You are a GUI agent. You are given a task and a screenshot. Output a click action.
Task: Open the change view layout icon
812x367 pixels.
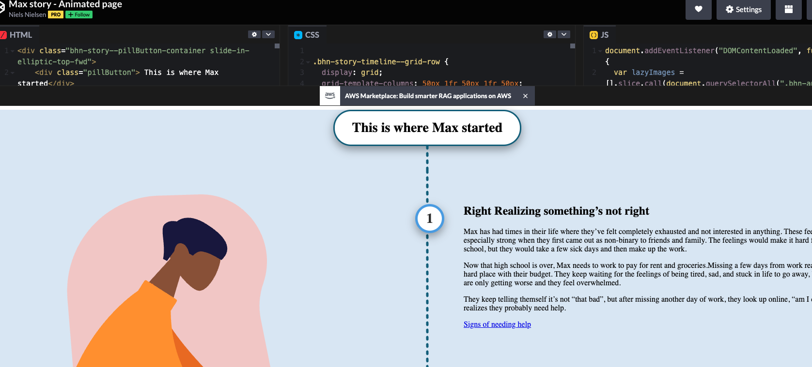coord(788,9)
